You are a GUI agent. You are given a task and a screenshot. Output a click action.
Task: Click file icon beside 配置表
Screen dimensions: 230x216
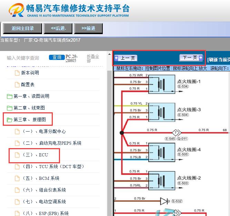click(x=17, y=84)
